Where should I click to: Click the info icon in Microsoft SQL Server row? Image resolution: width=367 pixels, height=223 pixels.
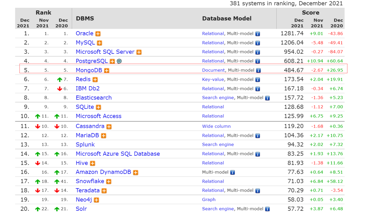click(258, 52)
